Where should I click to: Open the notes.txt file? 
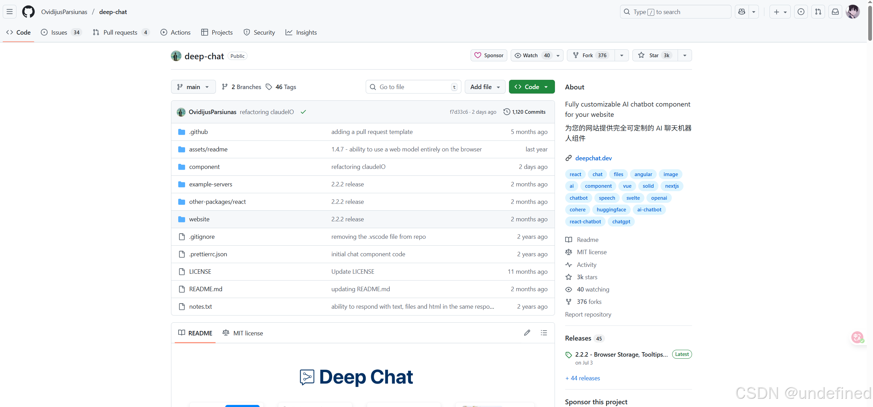point(201,307)
